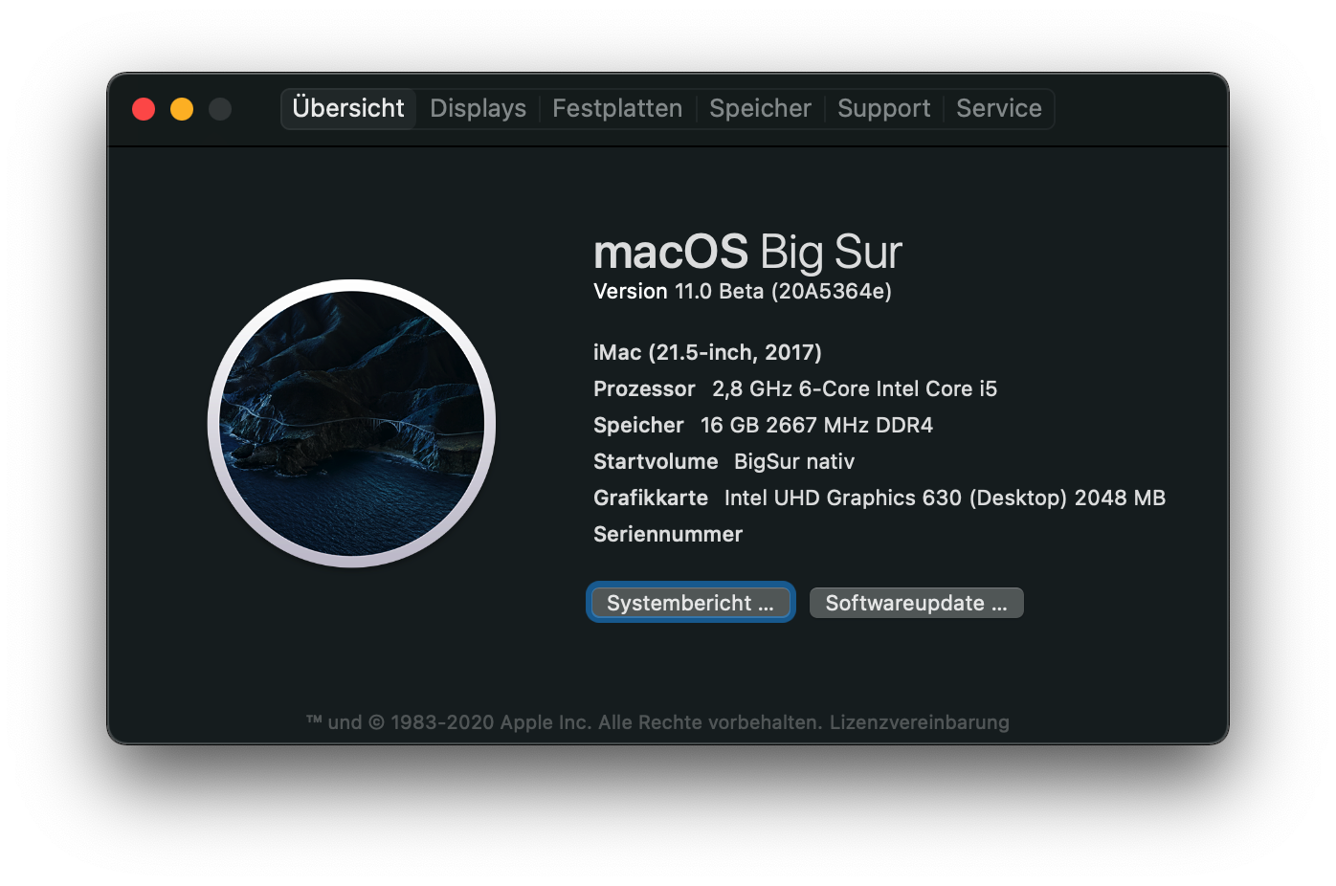The width and height of the screenshot is (1336, 886).
Task: Click the Systembericht button
Action: [690, 603]
